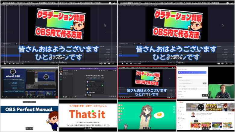Mute volume in the preview video player
The height and width of the screenshot is (132, 235).
click(x=14, y=63)
